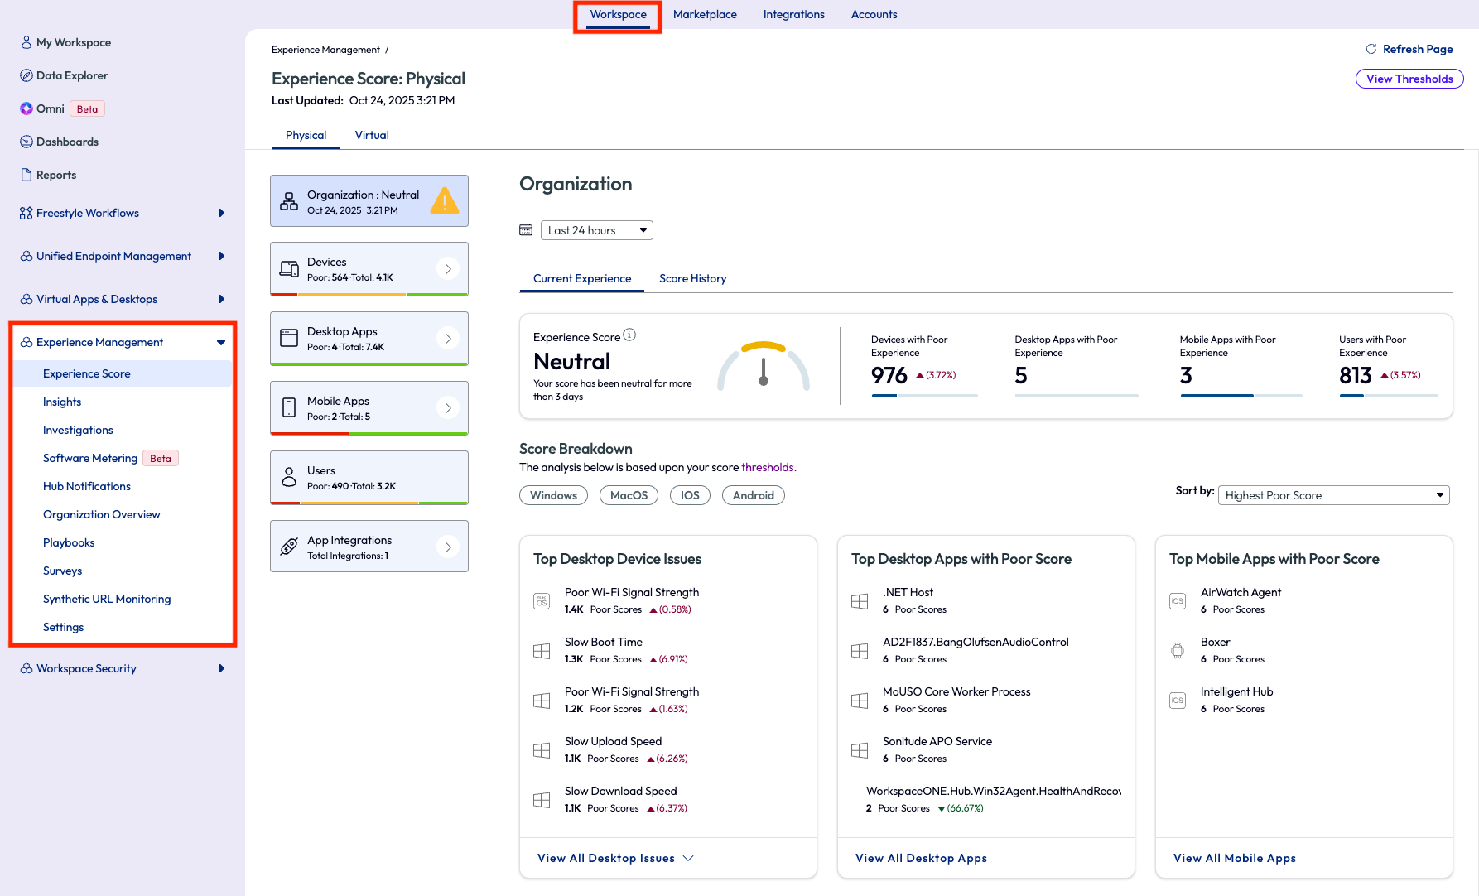Viewport: 1479px width, 896px height.
Task: Open the Sort by Highest Poor Score dropdown
Action: click(x=1333, y=495)
